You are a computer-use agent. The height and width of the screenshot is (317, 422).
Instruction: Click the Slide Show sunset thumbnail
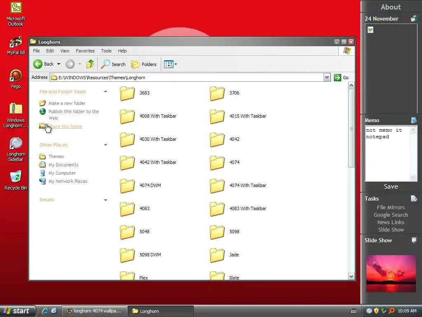pyautogui.click(x=391, y=274)
